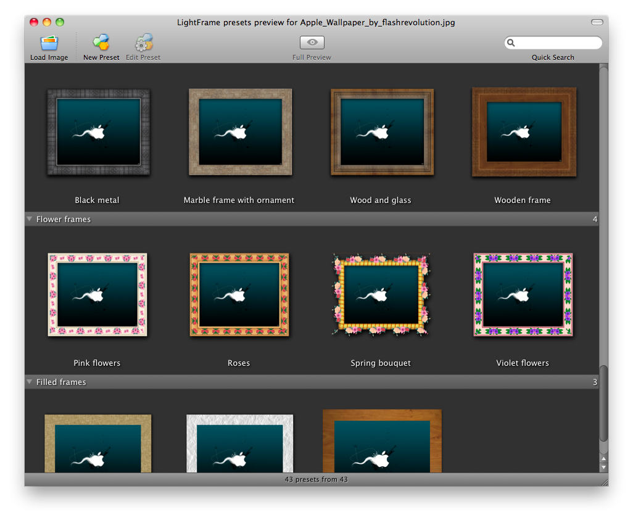
Task: Click the Filled frames count "3"
Action: tap(595, 382)
